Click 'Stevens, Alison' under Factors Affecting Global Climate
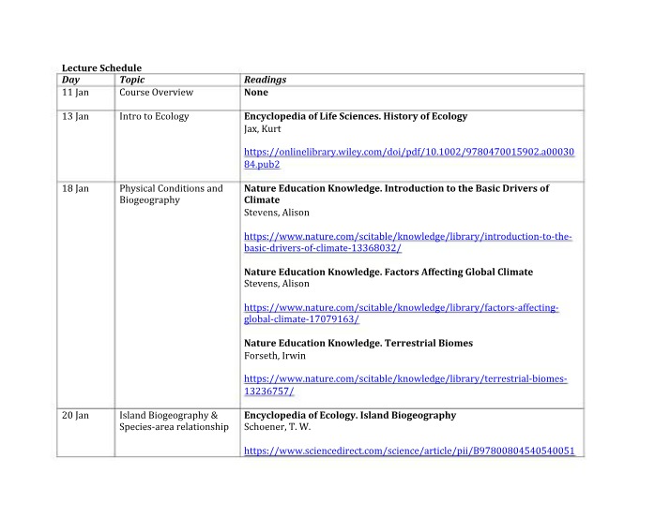 point(277,284)
